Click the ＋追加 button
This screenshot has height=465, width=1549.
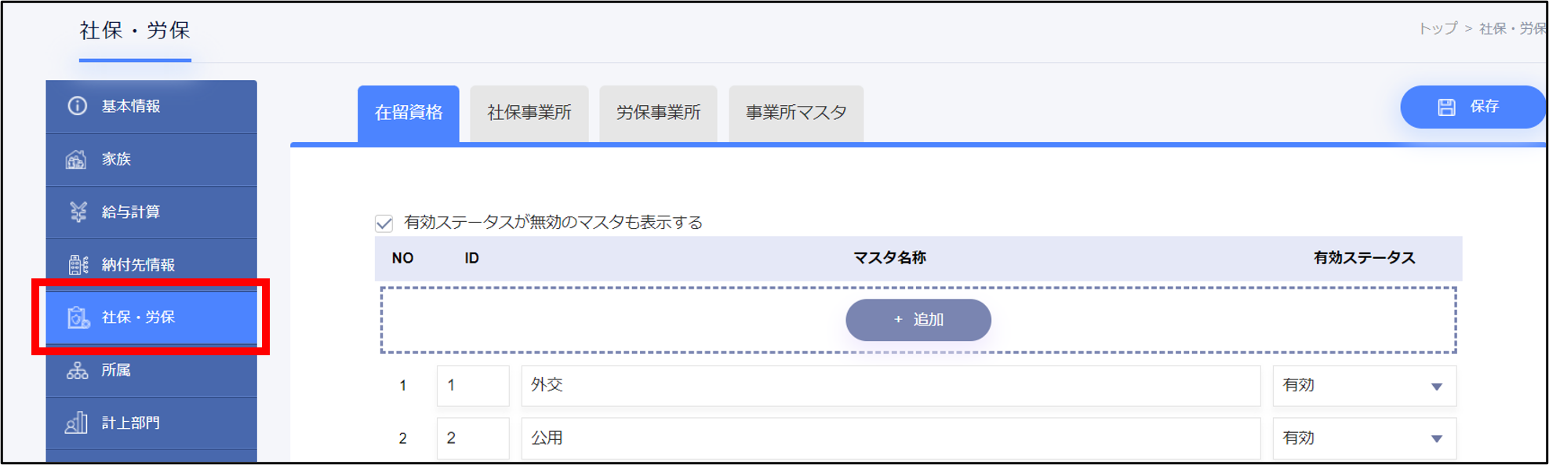[x=918, y=320]
